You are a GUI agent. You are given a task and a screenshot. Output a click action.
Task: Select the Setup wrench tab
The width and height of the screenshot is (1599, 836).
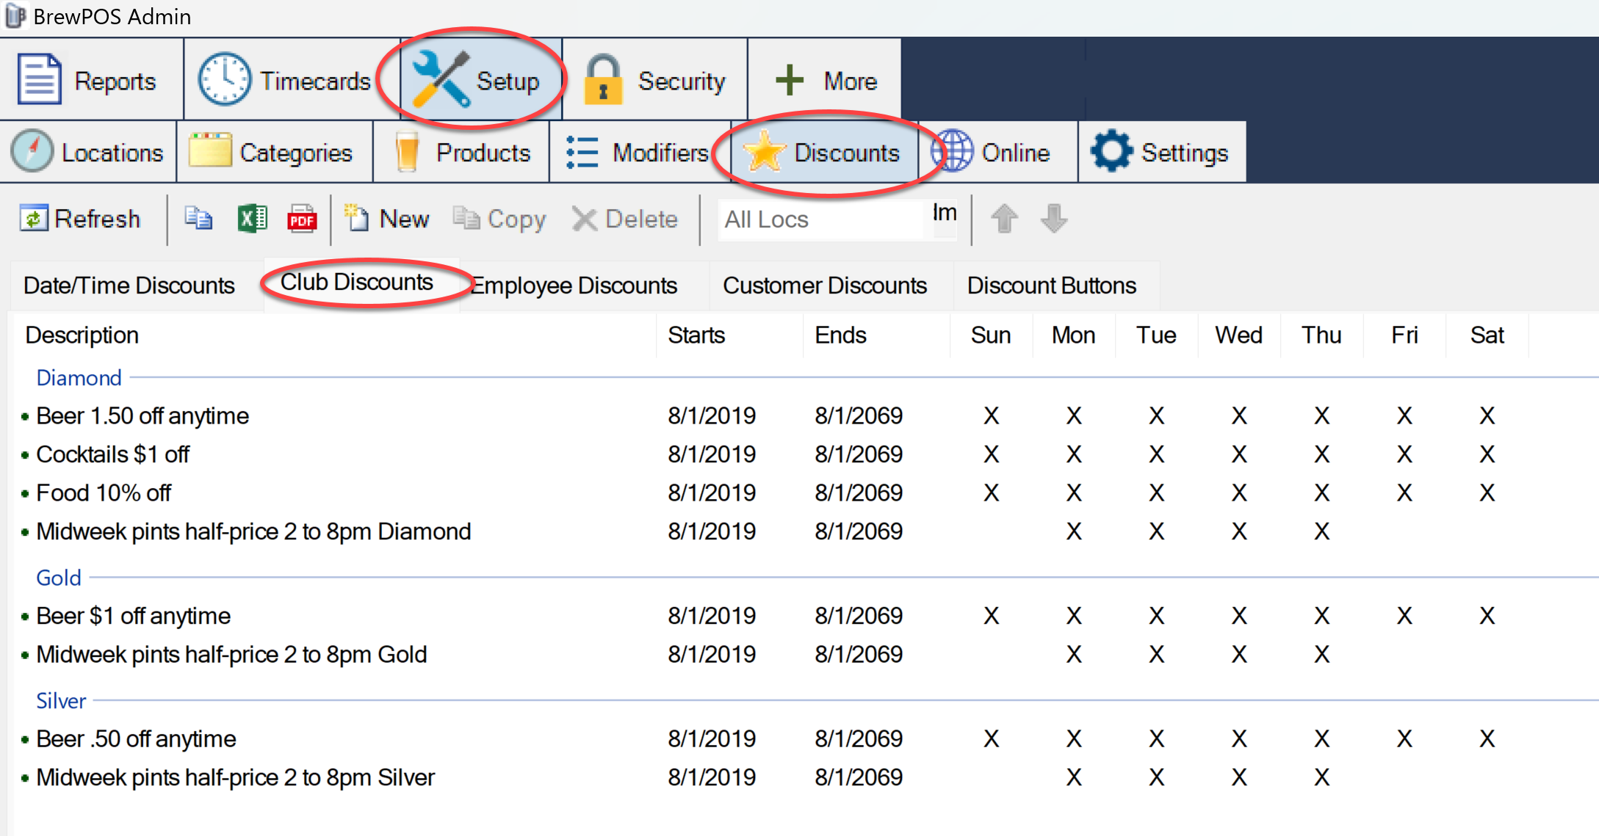tap(480, 80)
